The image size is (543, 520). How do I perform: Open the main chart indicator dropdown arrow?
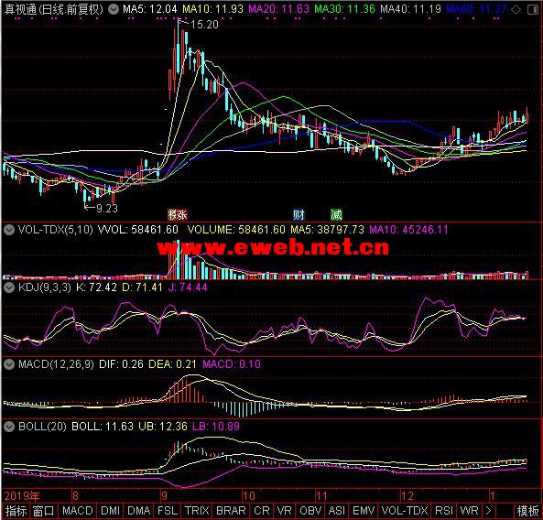[113, 9]
